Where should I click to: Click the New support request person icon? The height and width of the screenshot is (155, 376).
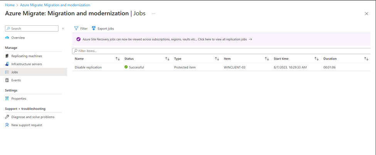click(7, 125)
